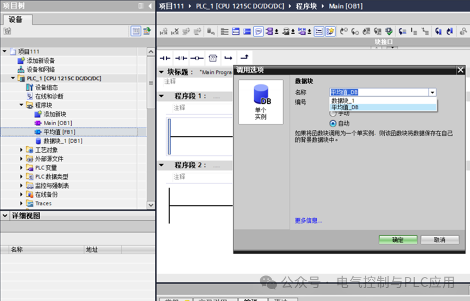Click 项目111 in the breadcrumb path
Image resolution: width=470 pixels, height=301 pixels.
171,6
